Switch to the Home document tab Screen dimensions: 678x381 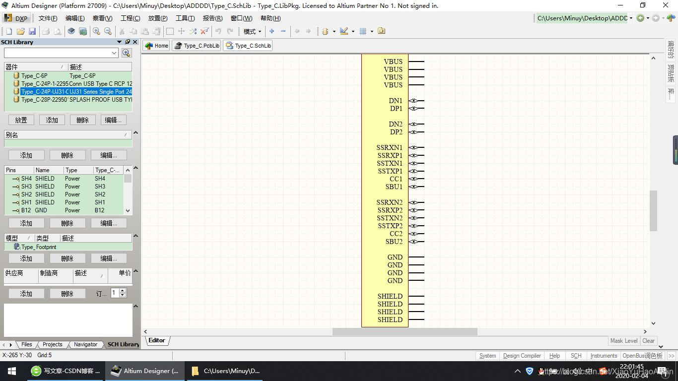point(156,46)
